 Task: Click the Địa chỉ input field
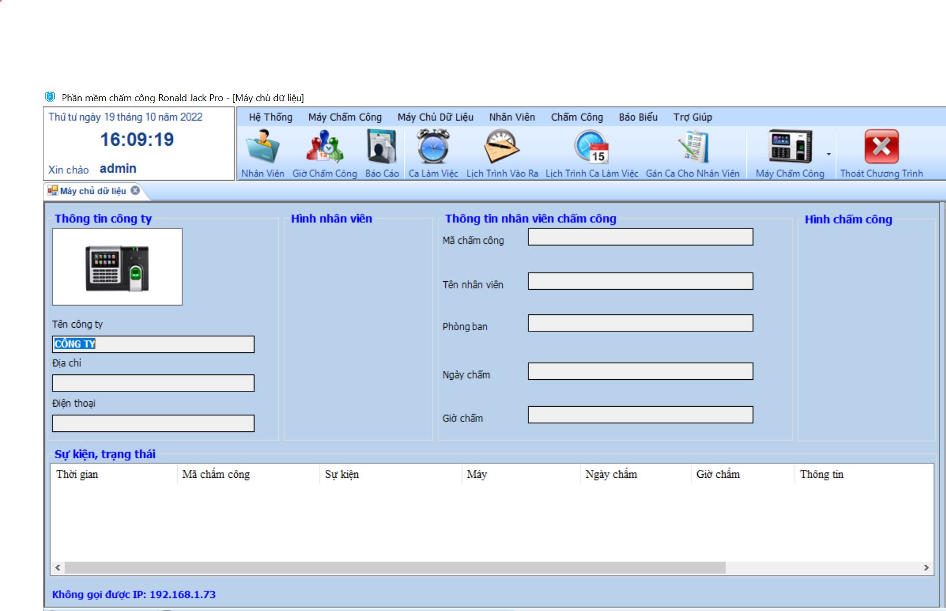tap(153, 383)
